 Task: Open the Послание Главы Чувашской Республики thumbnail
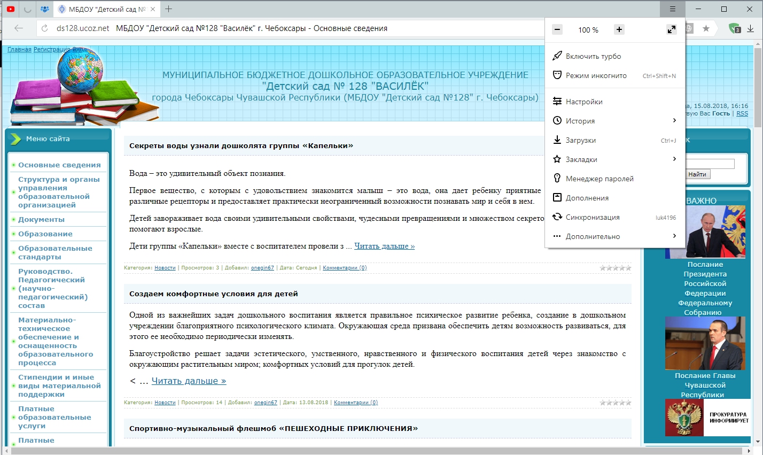705,343
